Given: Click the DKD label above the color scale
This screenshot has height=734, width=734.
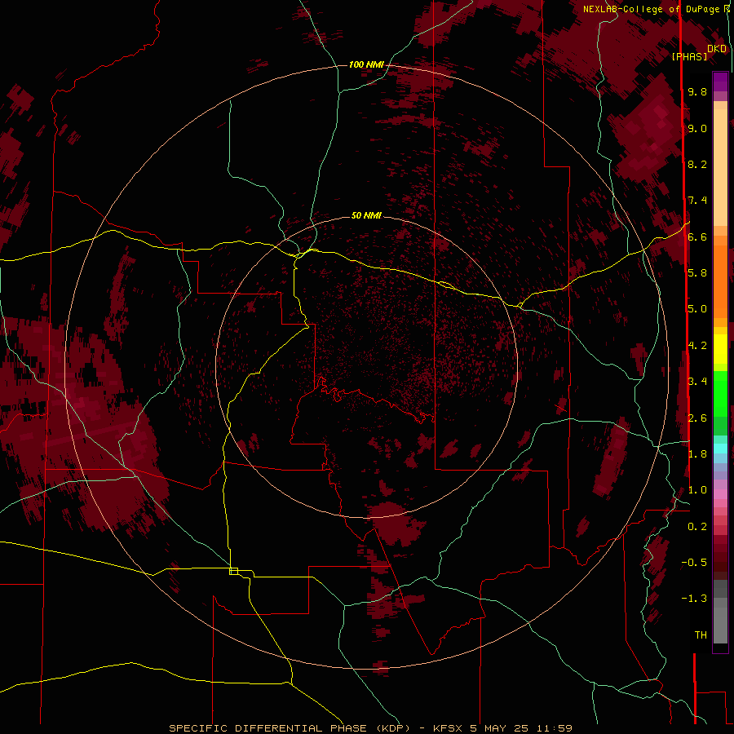Looking at the screenshot, I should (x=717, y=48).
